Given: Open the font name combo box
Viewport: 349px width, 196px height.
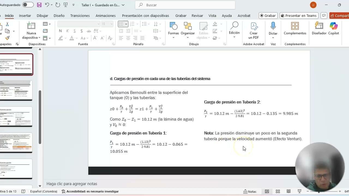Looking at the screenshot, I should (79, 24).
